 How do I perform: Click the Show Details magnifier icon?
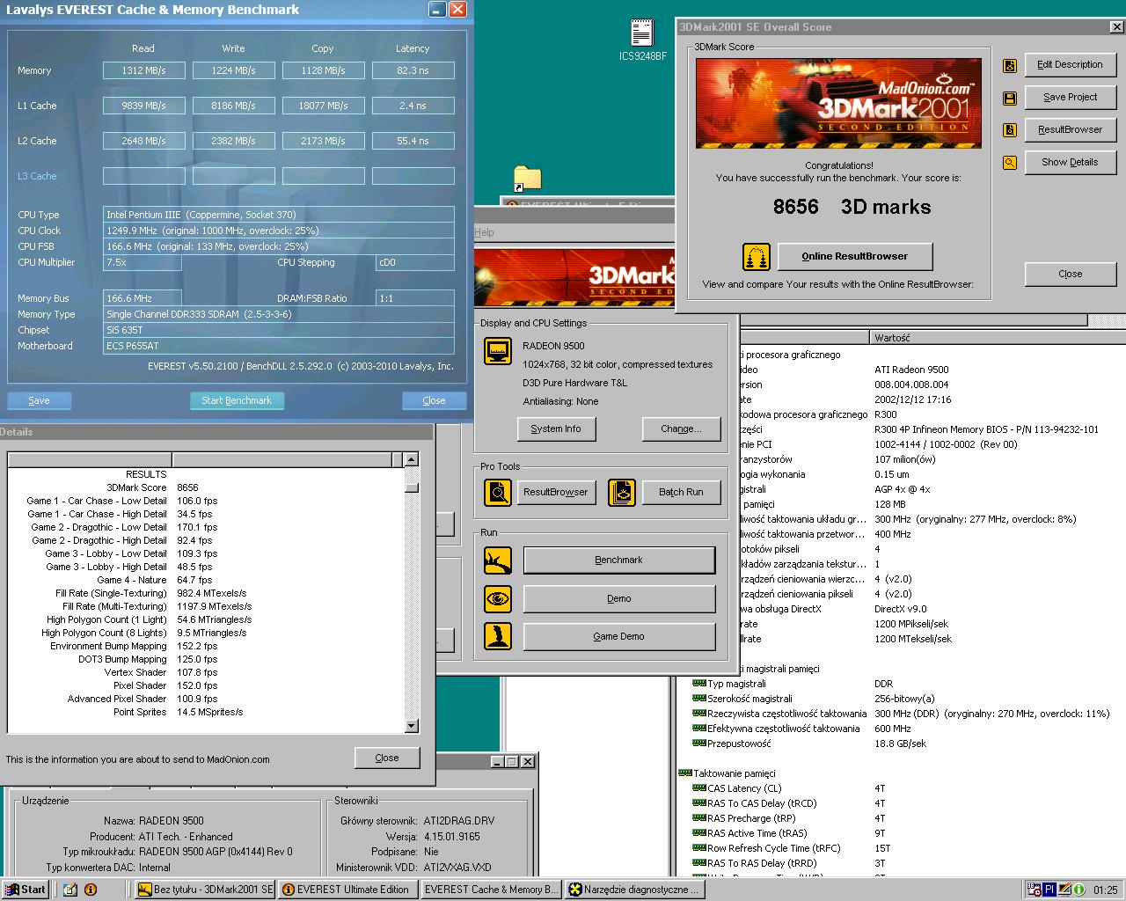1009,163
